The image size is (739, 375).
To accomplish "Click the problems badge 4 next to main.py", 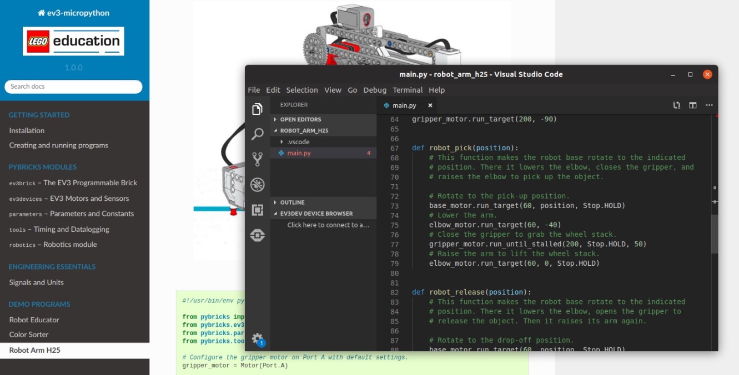I will pyautogui.click(x=369, y=153).
